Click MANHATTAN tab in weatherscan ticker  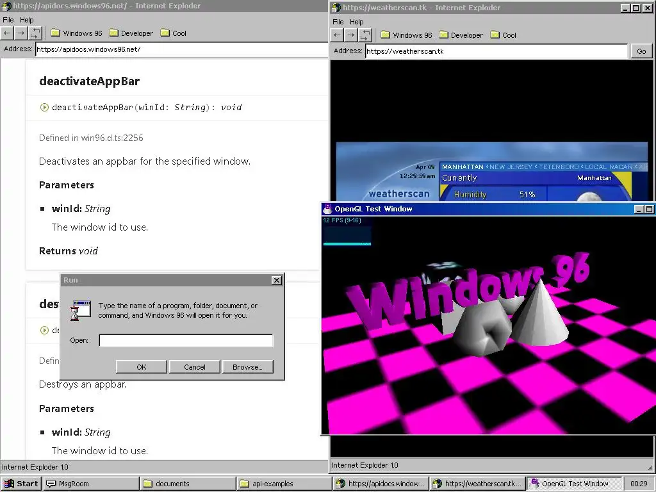tap(463, 167)
